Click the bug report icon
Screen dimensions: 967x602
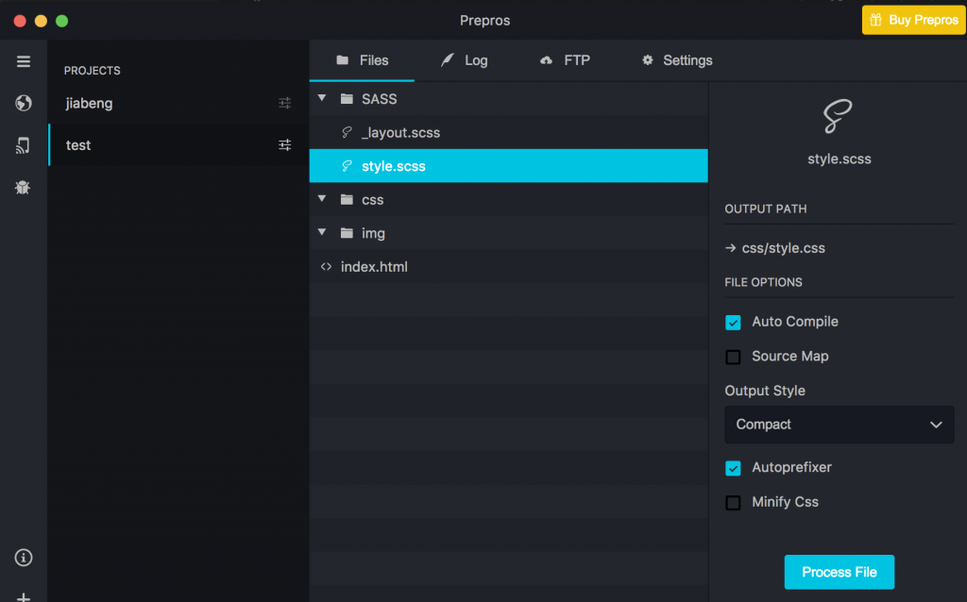(23, 188)
